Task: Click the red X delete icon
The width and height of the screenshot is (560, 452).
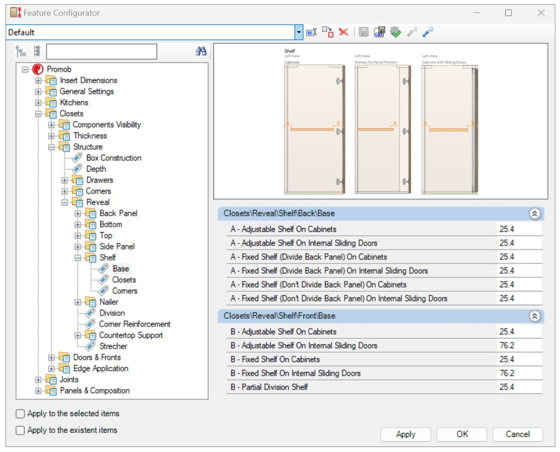Action: (343, 32)
